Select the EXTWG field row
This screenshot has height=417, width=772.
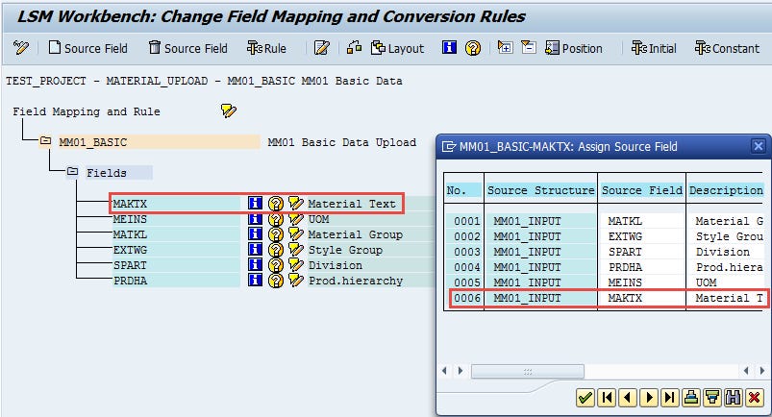pyautogui.click(x=176, y=250)
